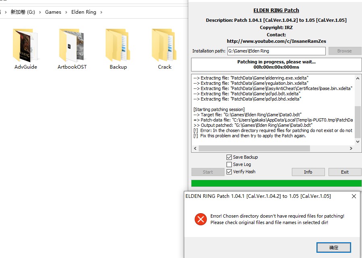Open the Crack folder icon
The width and height of the screenshot is (362, 258).
pos(164,45)
